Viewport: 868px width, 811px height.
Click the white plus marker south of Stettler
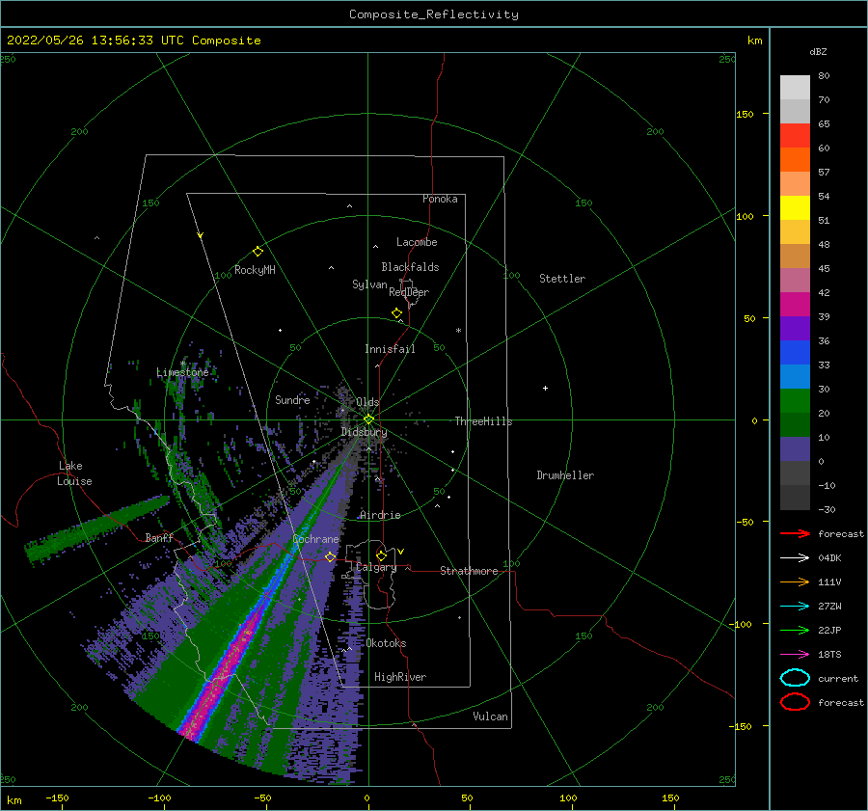click(545, 388)
